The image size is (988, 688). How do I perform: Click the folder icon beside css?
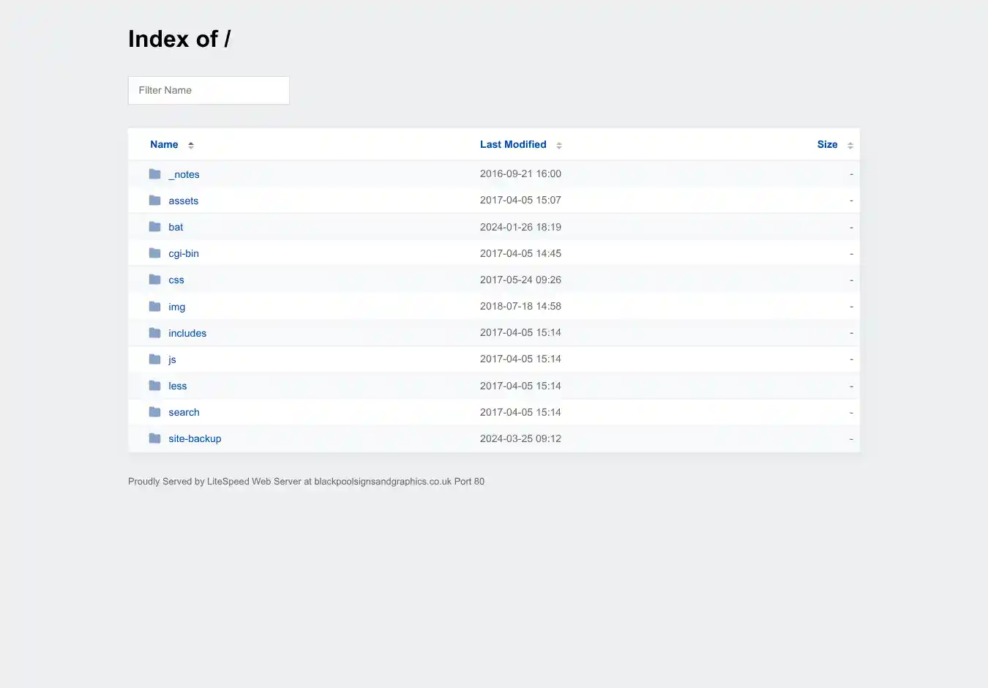point(154,280)
